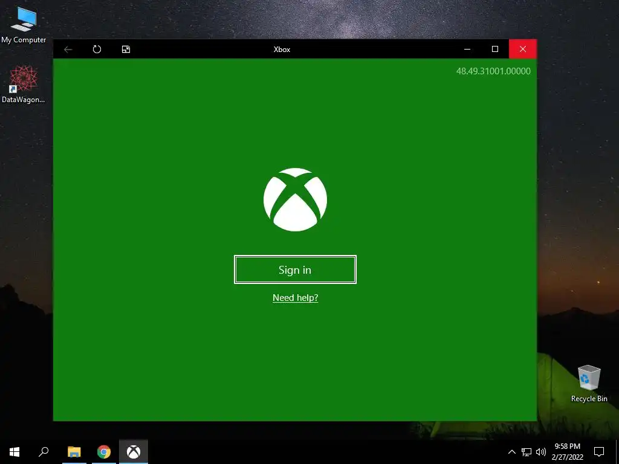
Task: Open the Need help? link
Action: (x=295, y=297)
